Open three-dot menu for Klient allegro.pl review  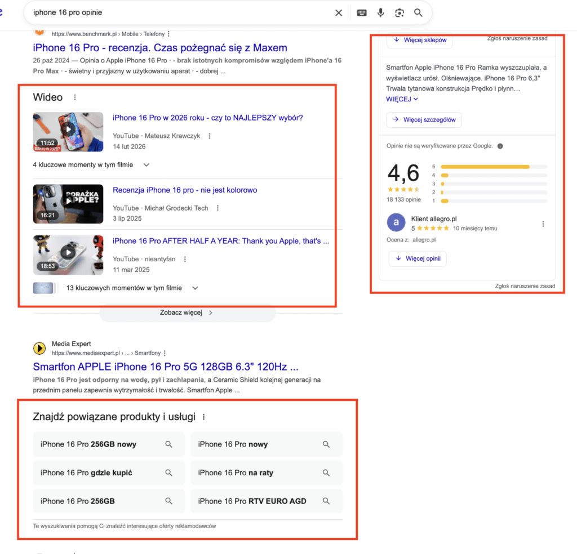point(543,224)
